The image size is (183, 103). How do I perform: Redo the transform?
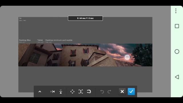click(109, 92)
